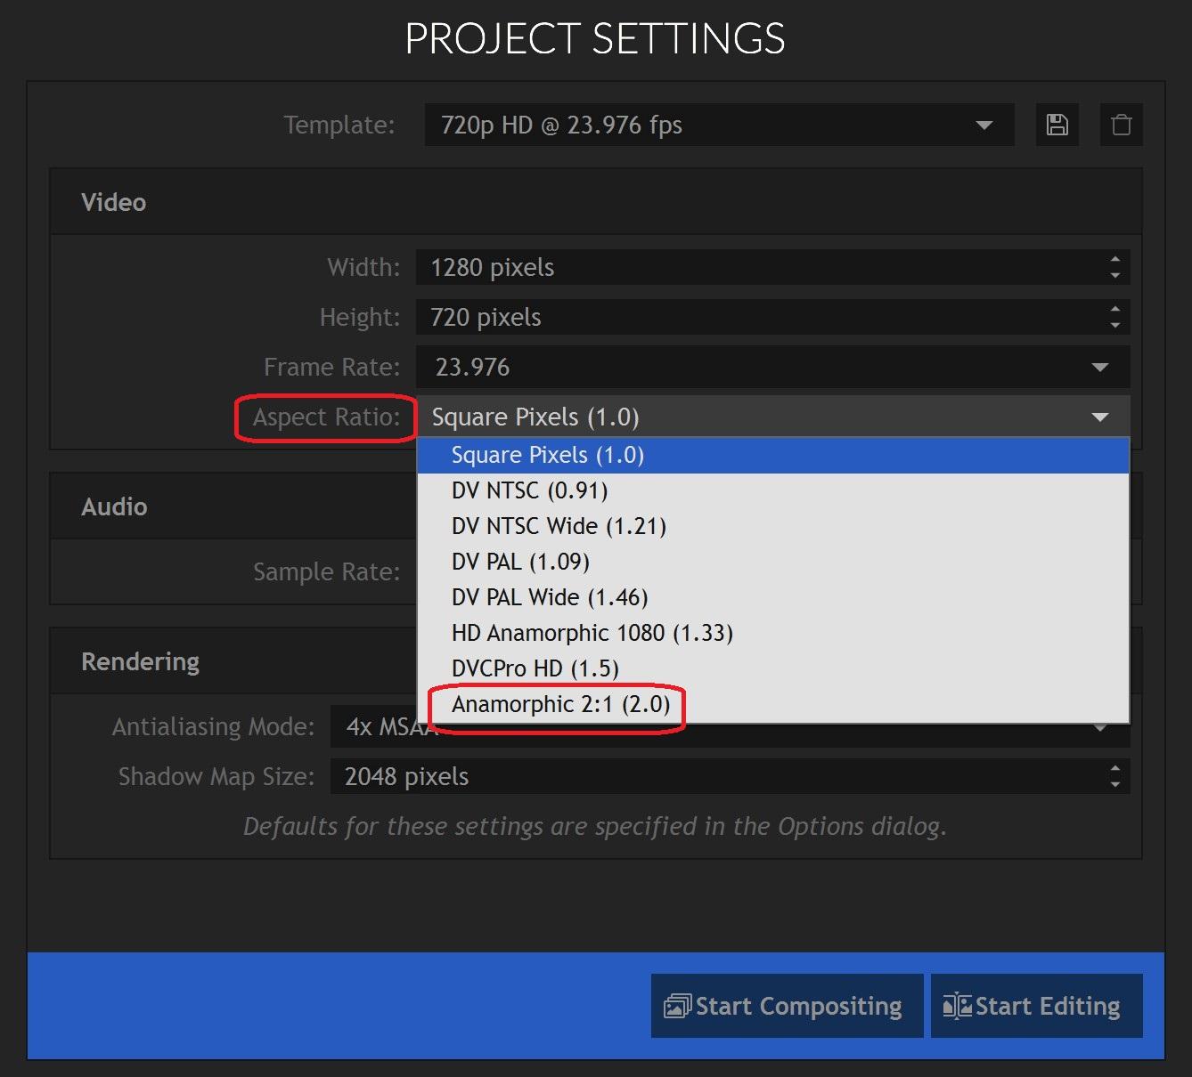
Task: Decrease Height using the down stepper arrow
Action: [x=1114, y=326]
